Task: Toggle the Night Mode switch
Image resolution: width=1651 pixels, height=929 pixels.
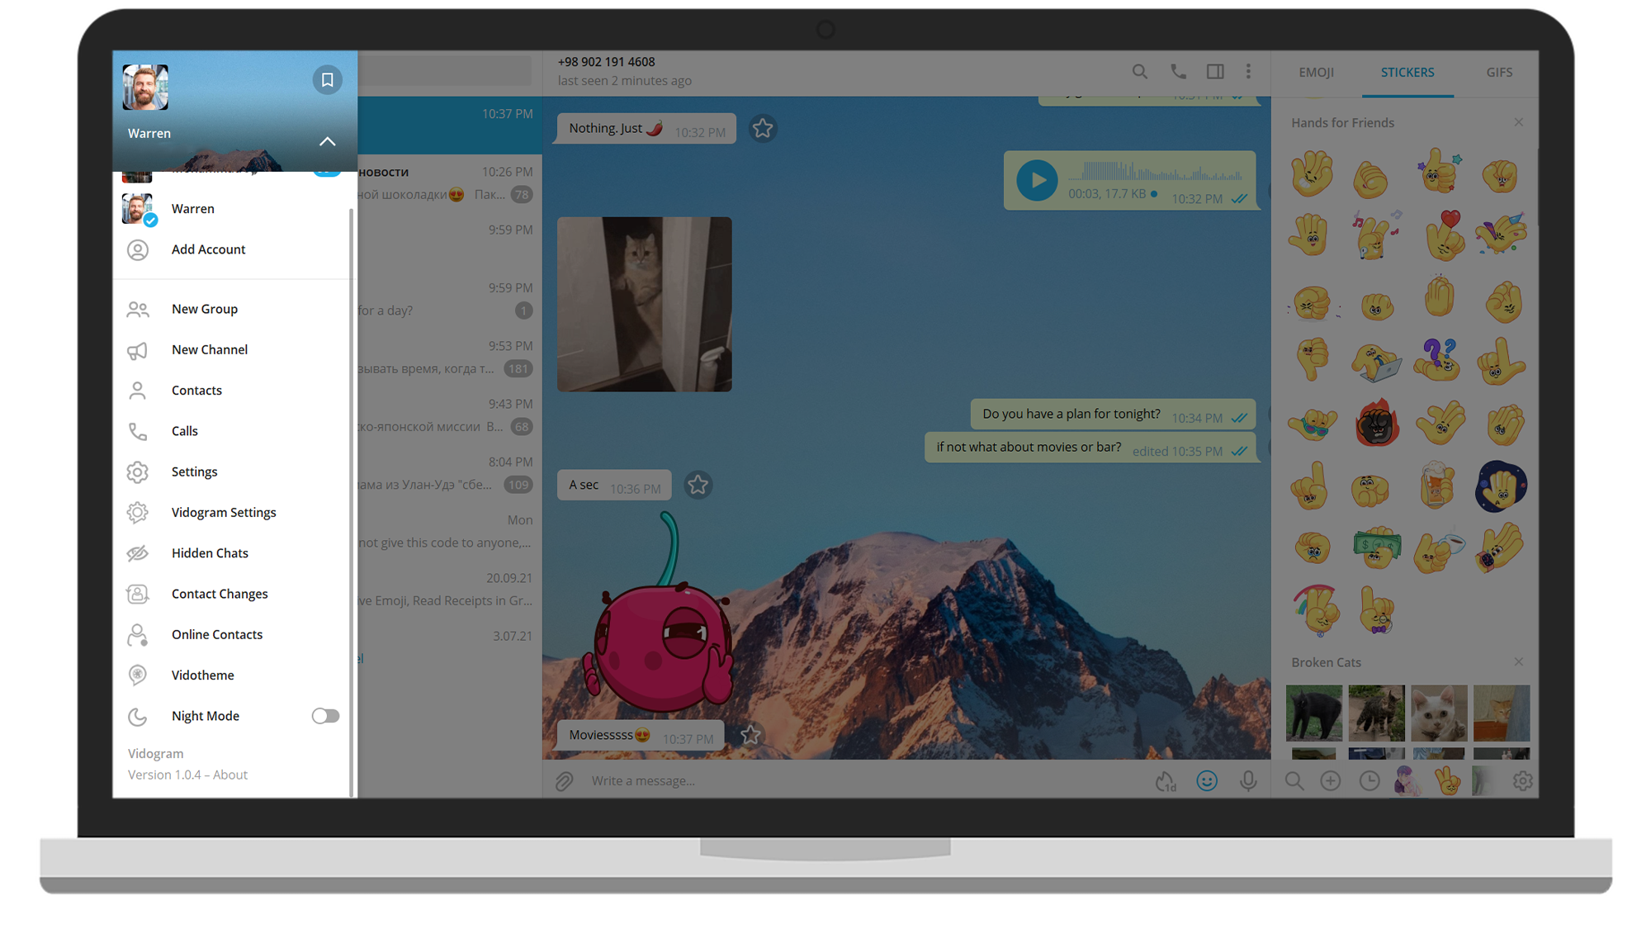Action: click(x=325, y=716)
